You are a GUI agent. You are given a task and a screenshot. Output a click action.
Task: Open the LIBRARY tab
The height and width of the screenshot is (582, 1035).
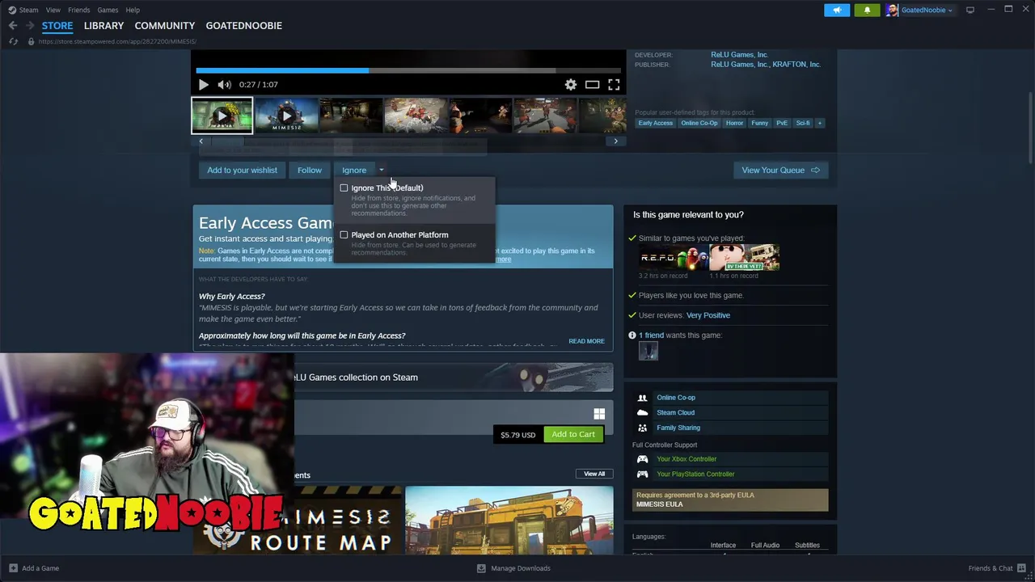[x=103, y=26]
